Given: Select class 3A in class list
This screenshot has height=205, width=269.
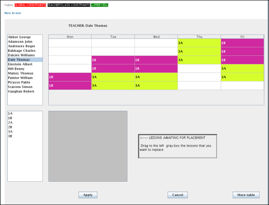Looking at the screenshot, I should pyautogui.click(x=25, y=132).
